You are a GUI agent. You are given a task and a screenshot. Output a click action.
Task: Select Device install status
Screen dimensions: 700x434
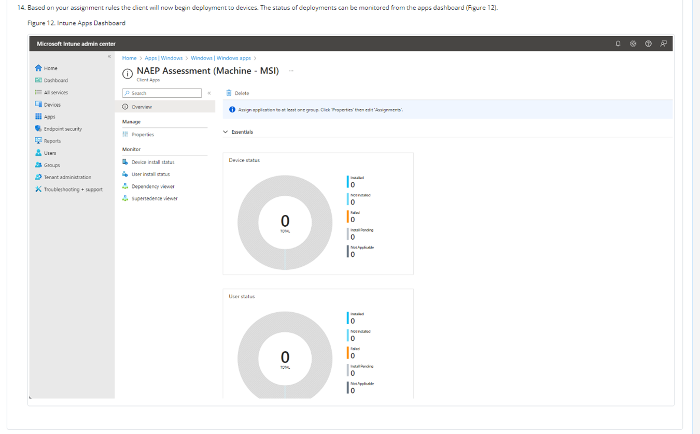coord(152,162)
